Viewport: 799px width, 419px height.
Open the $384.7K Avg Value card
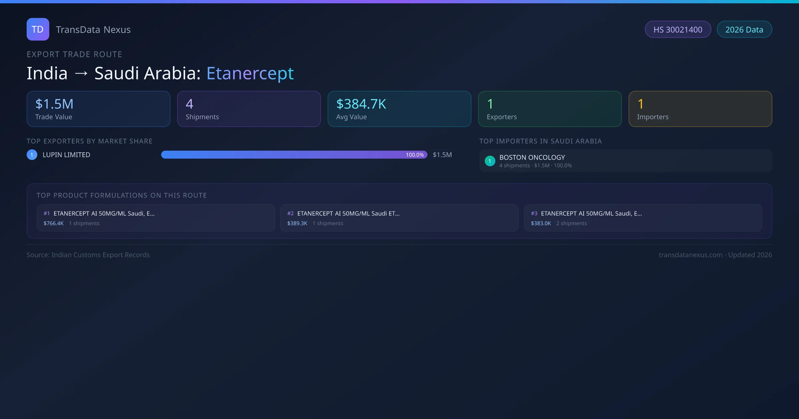[x=399, y=109]
